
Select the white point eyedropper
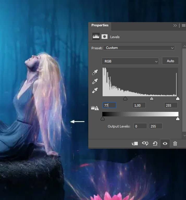(x=95, y=90)
